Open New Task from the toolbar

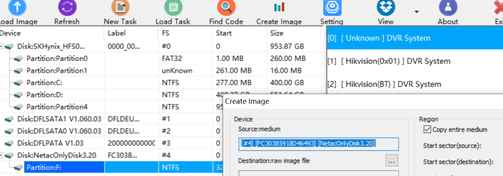pyautogui.click(x=120, y=7)
